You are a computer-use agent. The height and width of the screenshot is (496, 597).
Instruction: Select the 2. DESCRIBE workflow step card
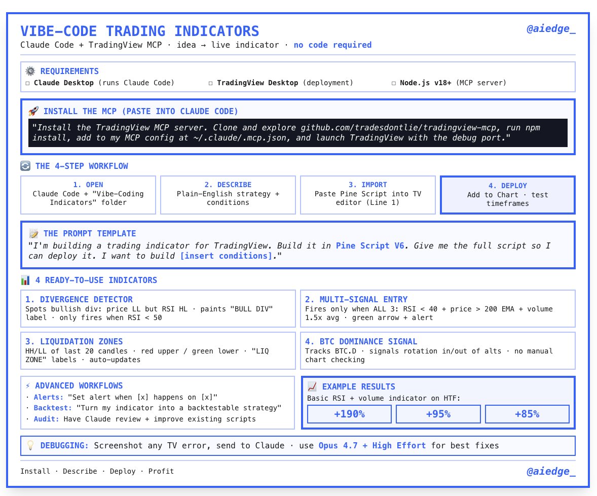[x=228, y=195]
